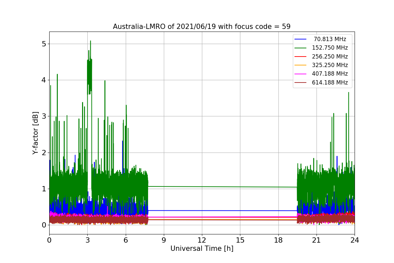Screen dimensions: 394x263
Task: Click the x-axis tick label 9
Action: click(x=164, y=240)
